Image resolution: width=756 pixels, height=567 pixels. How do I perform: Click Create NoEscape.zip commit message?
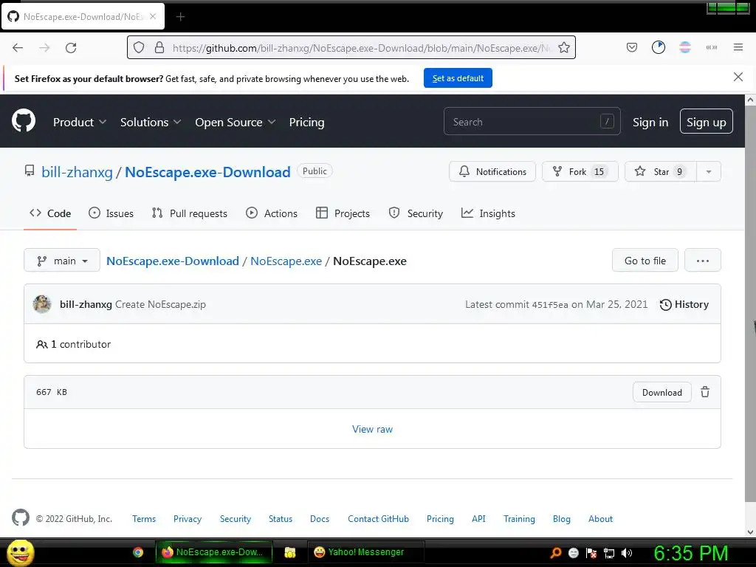point(160,304)
